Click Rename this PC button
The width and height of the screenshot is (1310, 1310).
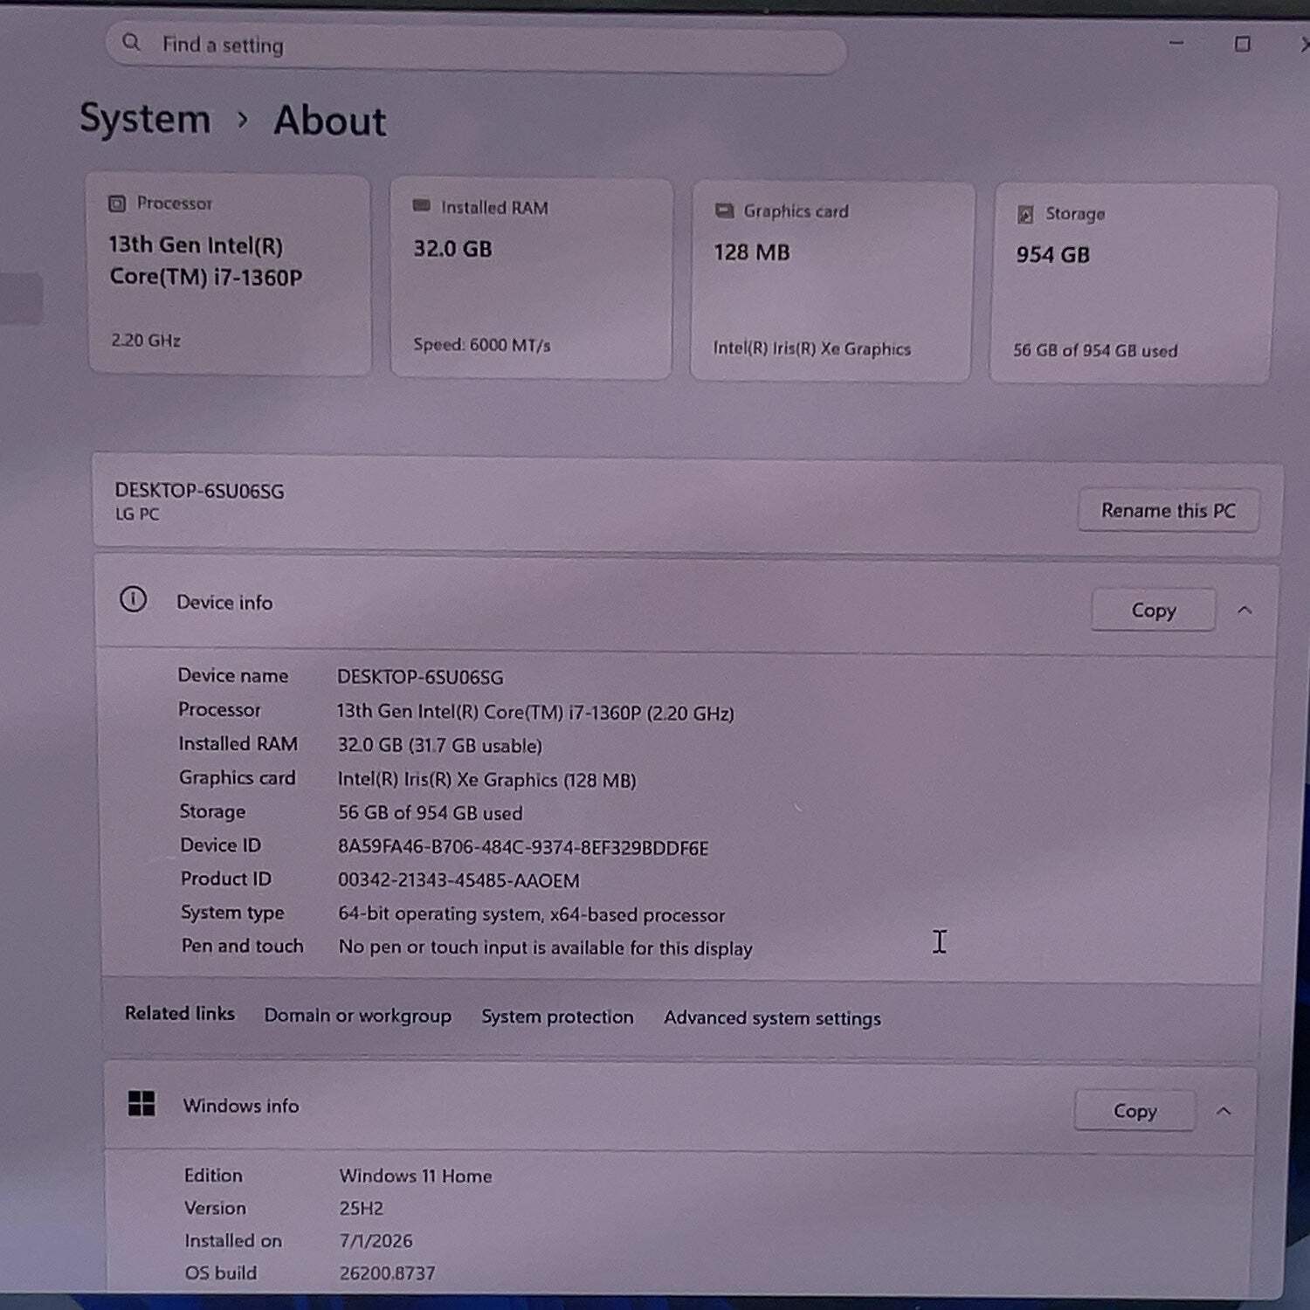[1169, 510]
